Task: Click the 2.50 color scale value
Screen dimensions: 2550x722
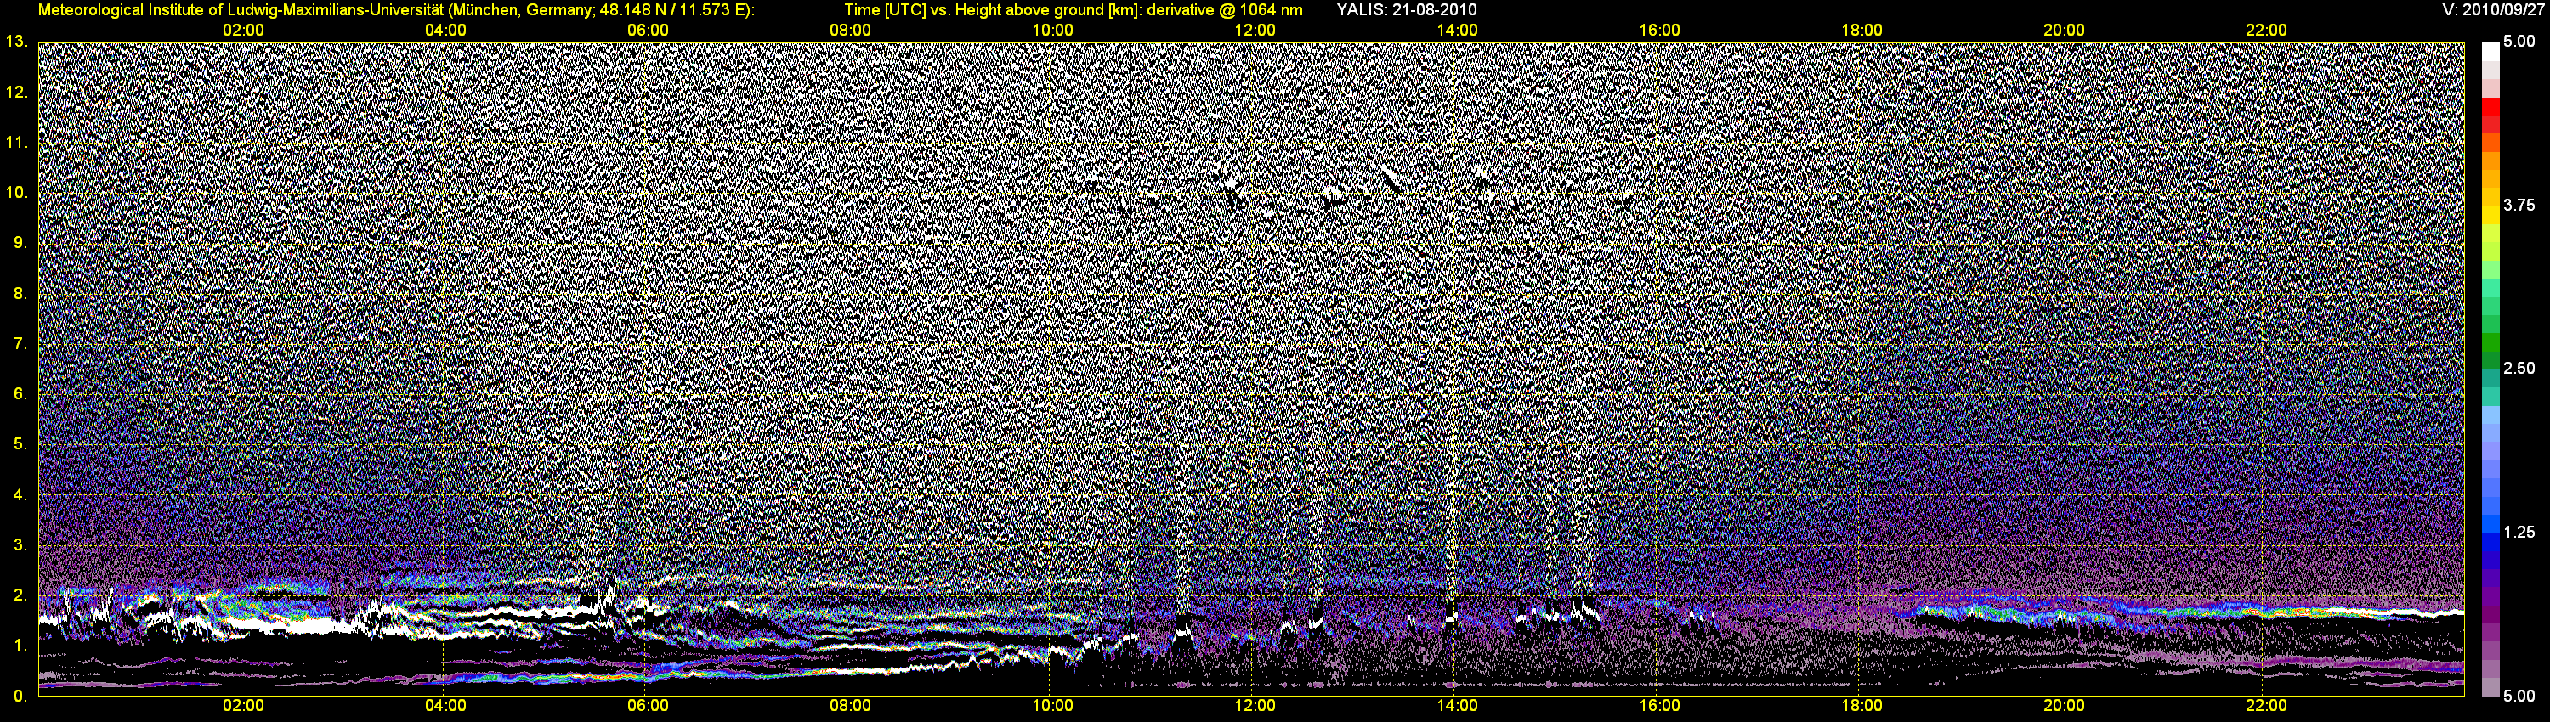Action: [x=2519, y=368]
